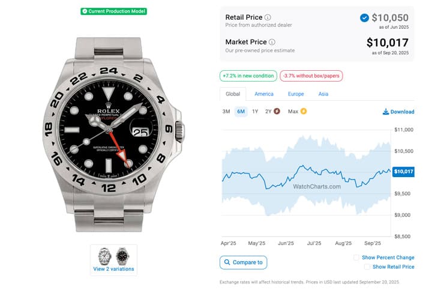The height and width of the screenshot is (290, 438).
Task: Click the Retail Price info icon
Action: tap(268, 17)
